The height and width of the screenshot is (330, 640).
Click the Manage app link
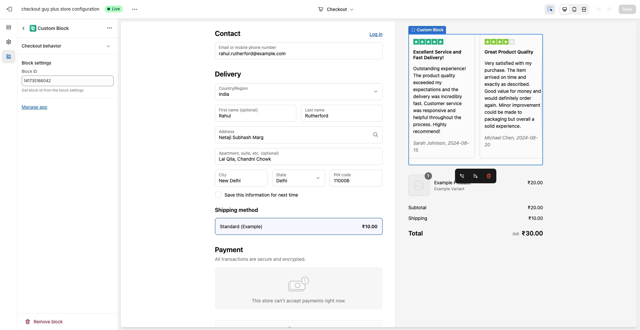pos(34,107)
